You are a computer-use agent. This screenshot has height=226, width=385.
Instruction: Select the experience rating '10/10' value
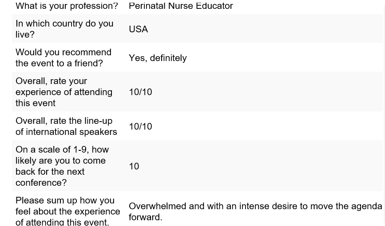140,92
